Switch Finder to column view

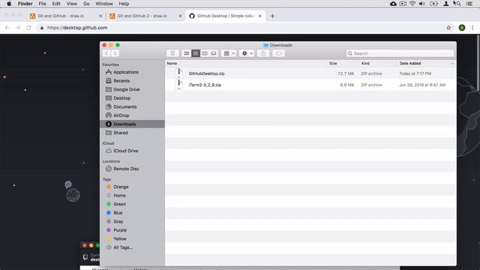click(x=205, y=53)
